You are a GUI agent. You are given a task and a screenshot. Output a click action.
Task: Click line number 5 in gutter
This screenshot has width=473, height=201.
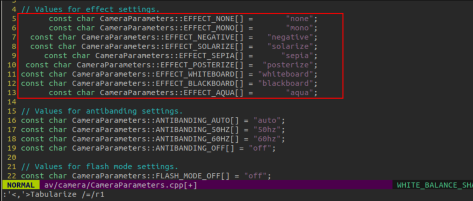[x=14, y=18]
